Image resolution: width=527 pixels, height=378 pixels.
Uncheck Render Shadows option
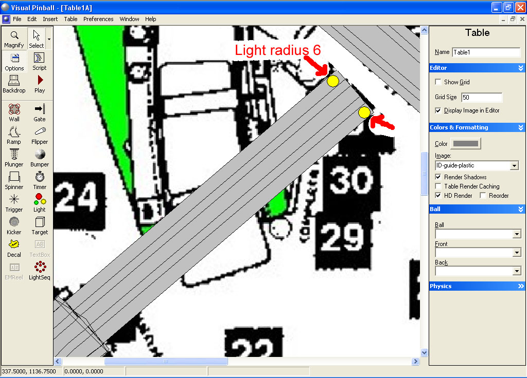coord(438,177)
